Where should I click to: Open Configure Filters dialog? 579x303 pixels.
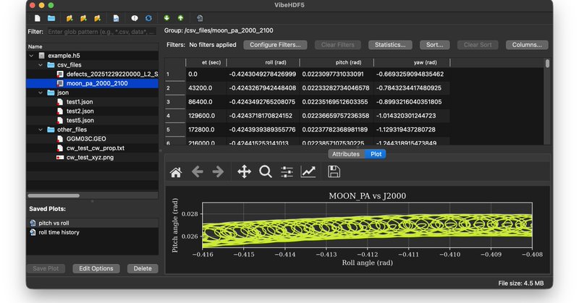coord(275,45)
